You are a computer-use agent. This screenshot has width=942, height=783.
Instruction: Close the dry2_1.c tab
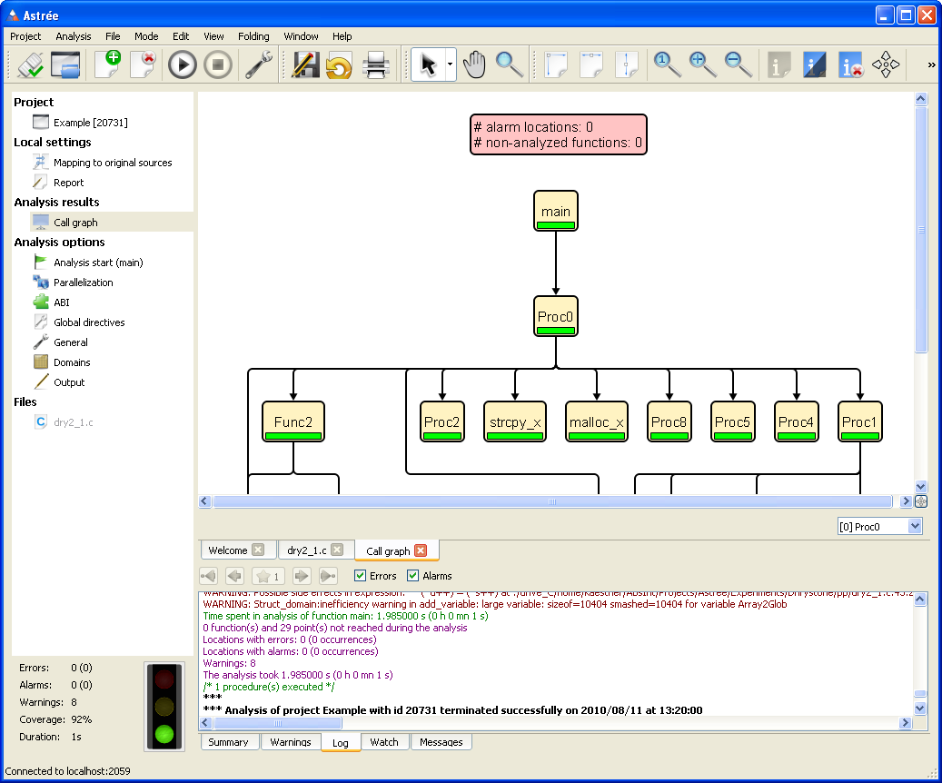337,550
